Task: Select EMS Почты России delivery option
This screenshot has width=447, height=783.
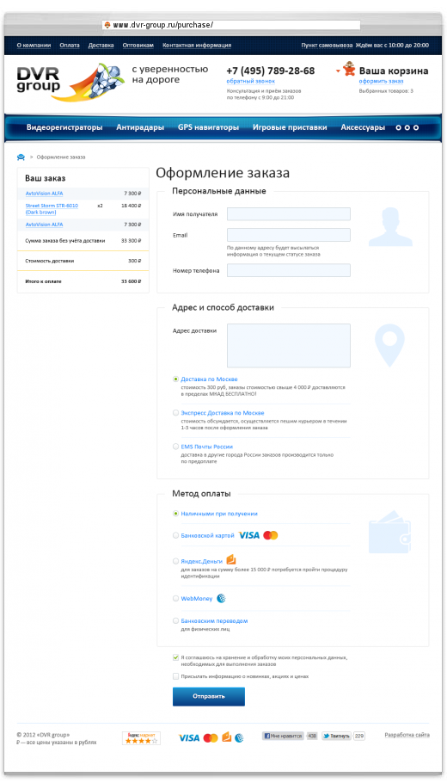Action: point(175,447)
